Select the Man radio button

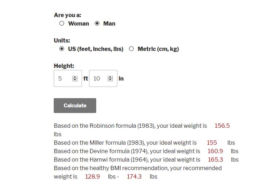pos(97,23)
